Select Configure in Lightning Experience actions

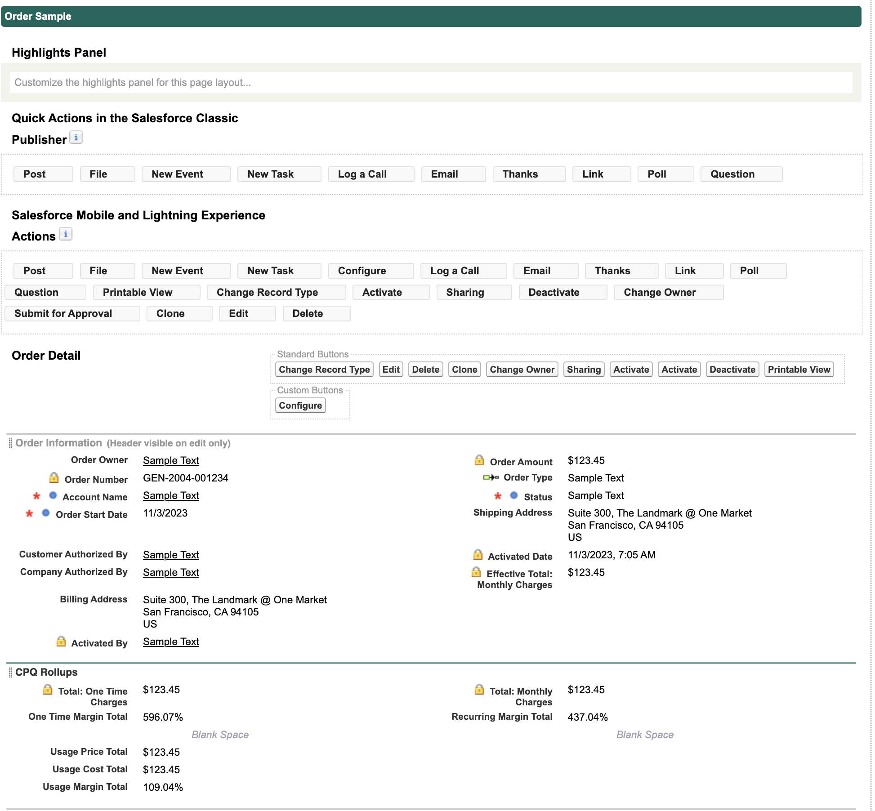point(371,271)
